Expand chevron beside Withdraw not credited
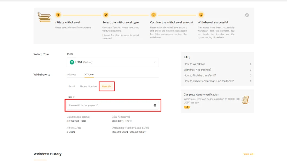 251,70
